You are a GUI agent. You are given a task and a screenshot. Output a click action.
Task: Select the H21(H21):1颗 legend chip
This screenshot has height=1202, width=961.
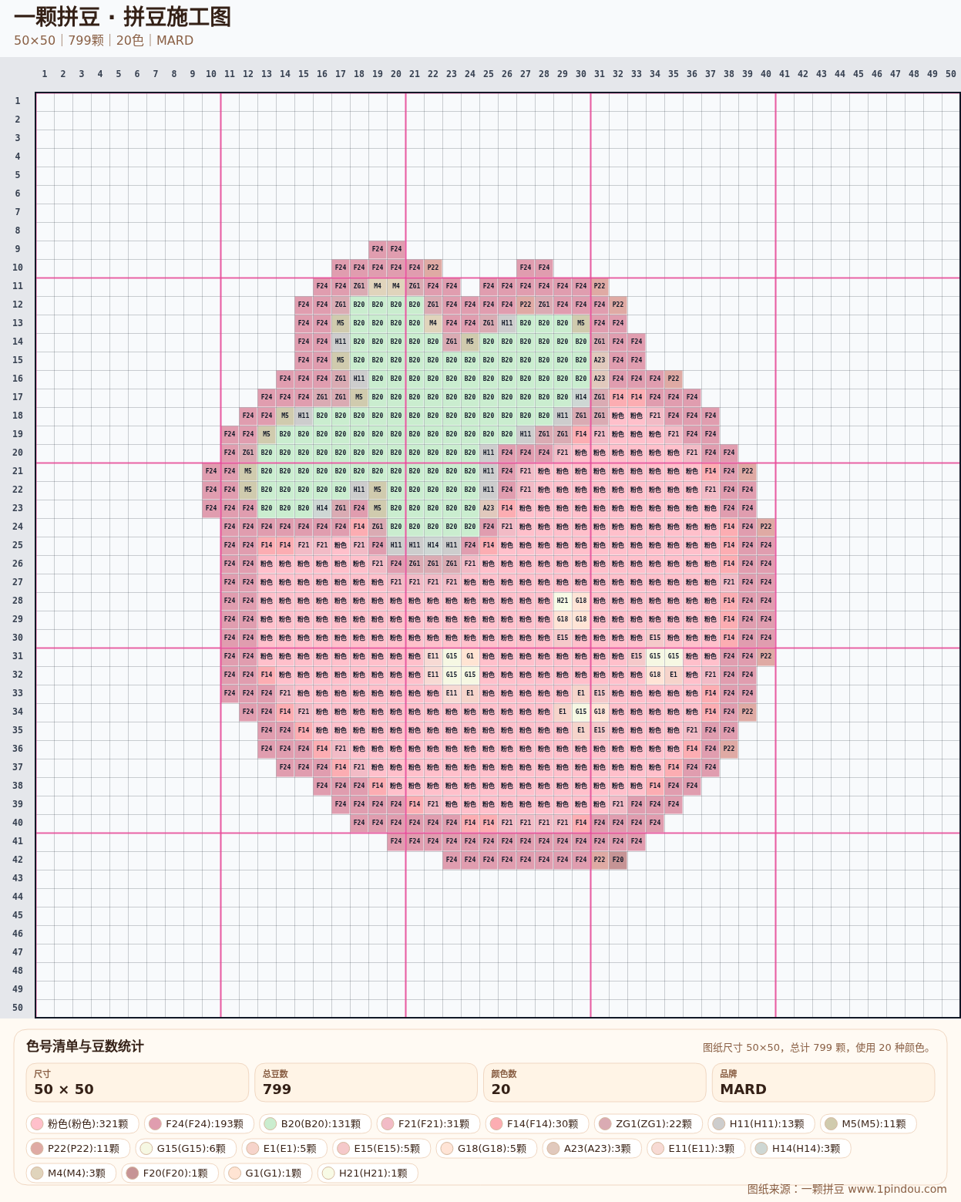tap(368, 1173)
